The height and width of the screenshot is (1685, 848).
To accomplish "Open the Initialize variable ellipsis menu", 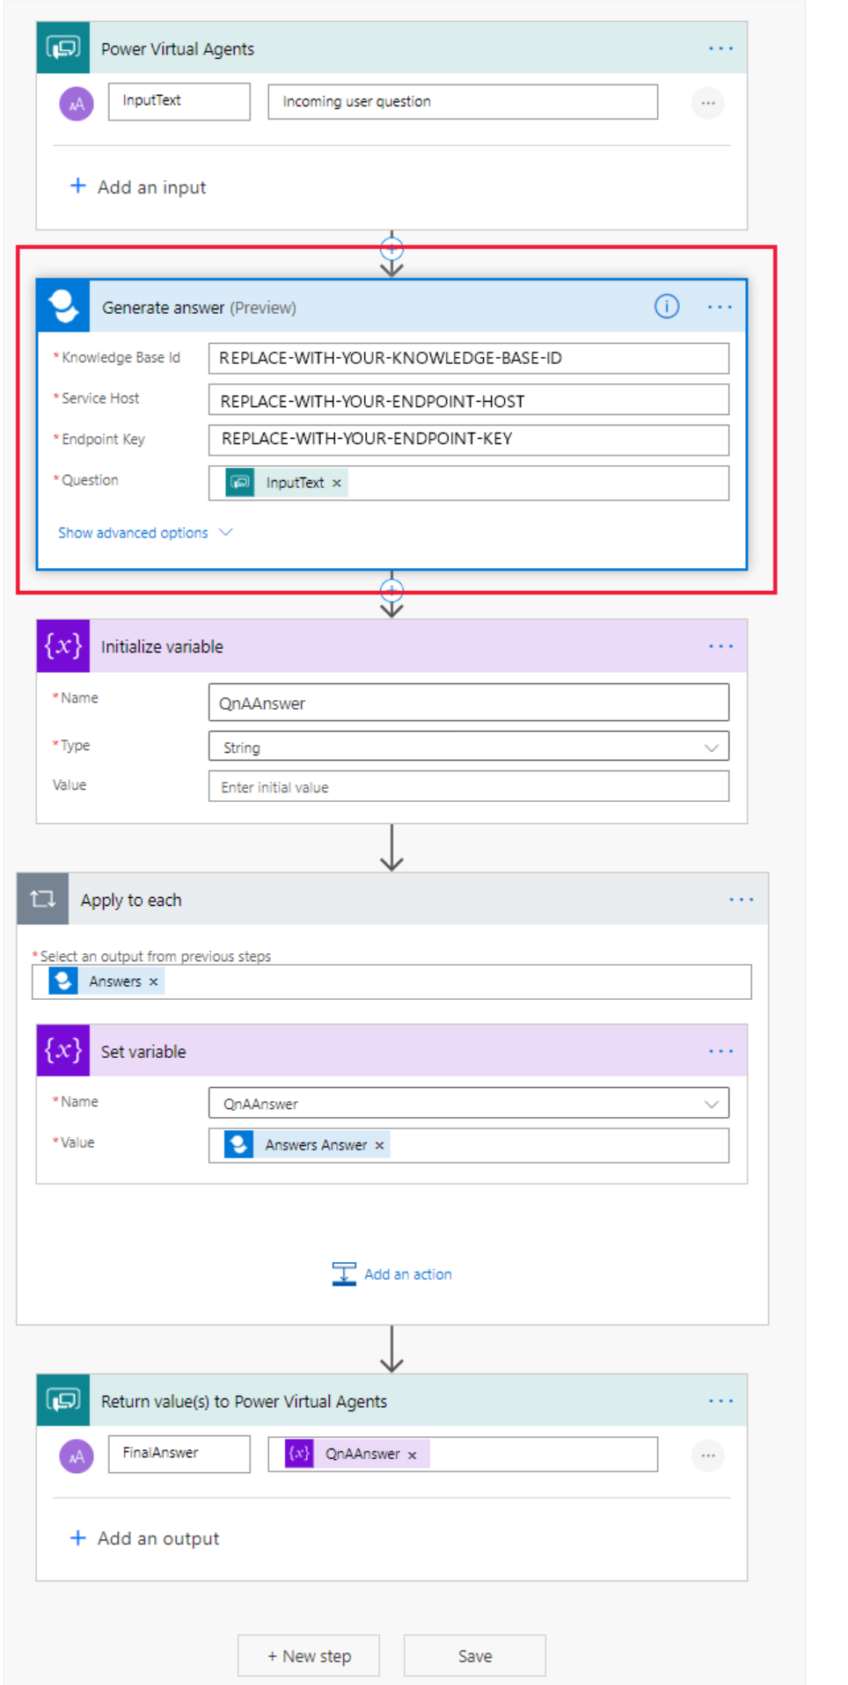I will coord(720,646).
